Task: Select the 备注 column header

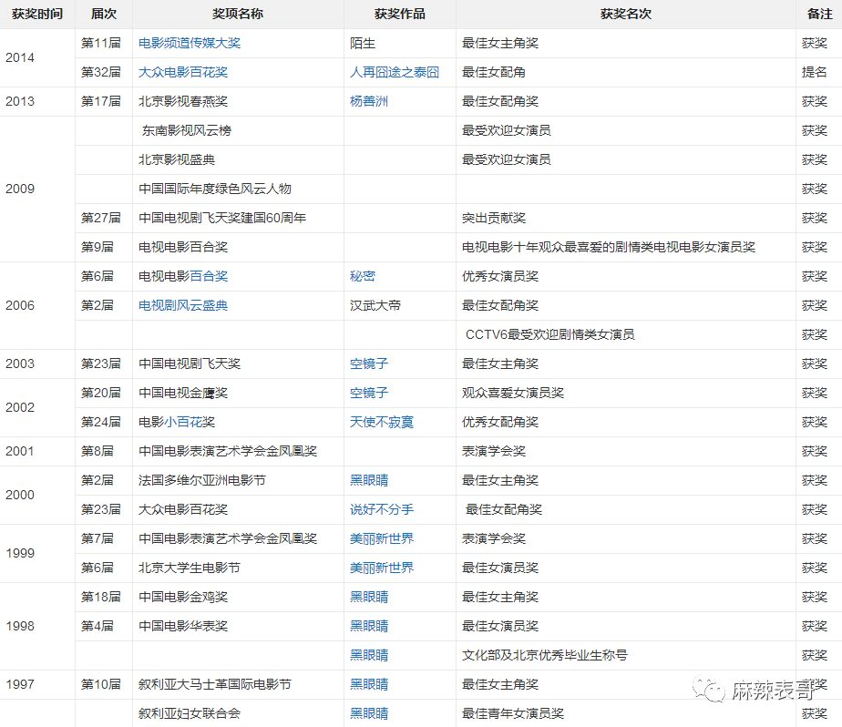Action: coord(820,14)
